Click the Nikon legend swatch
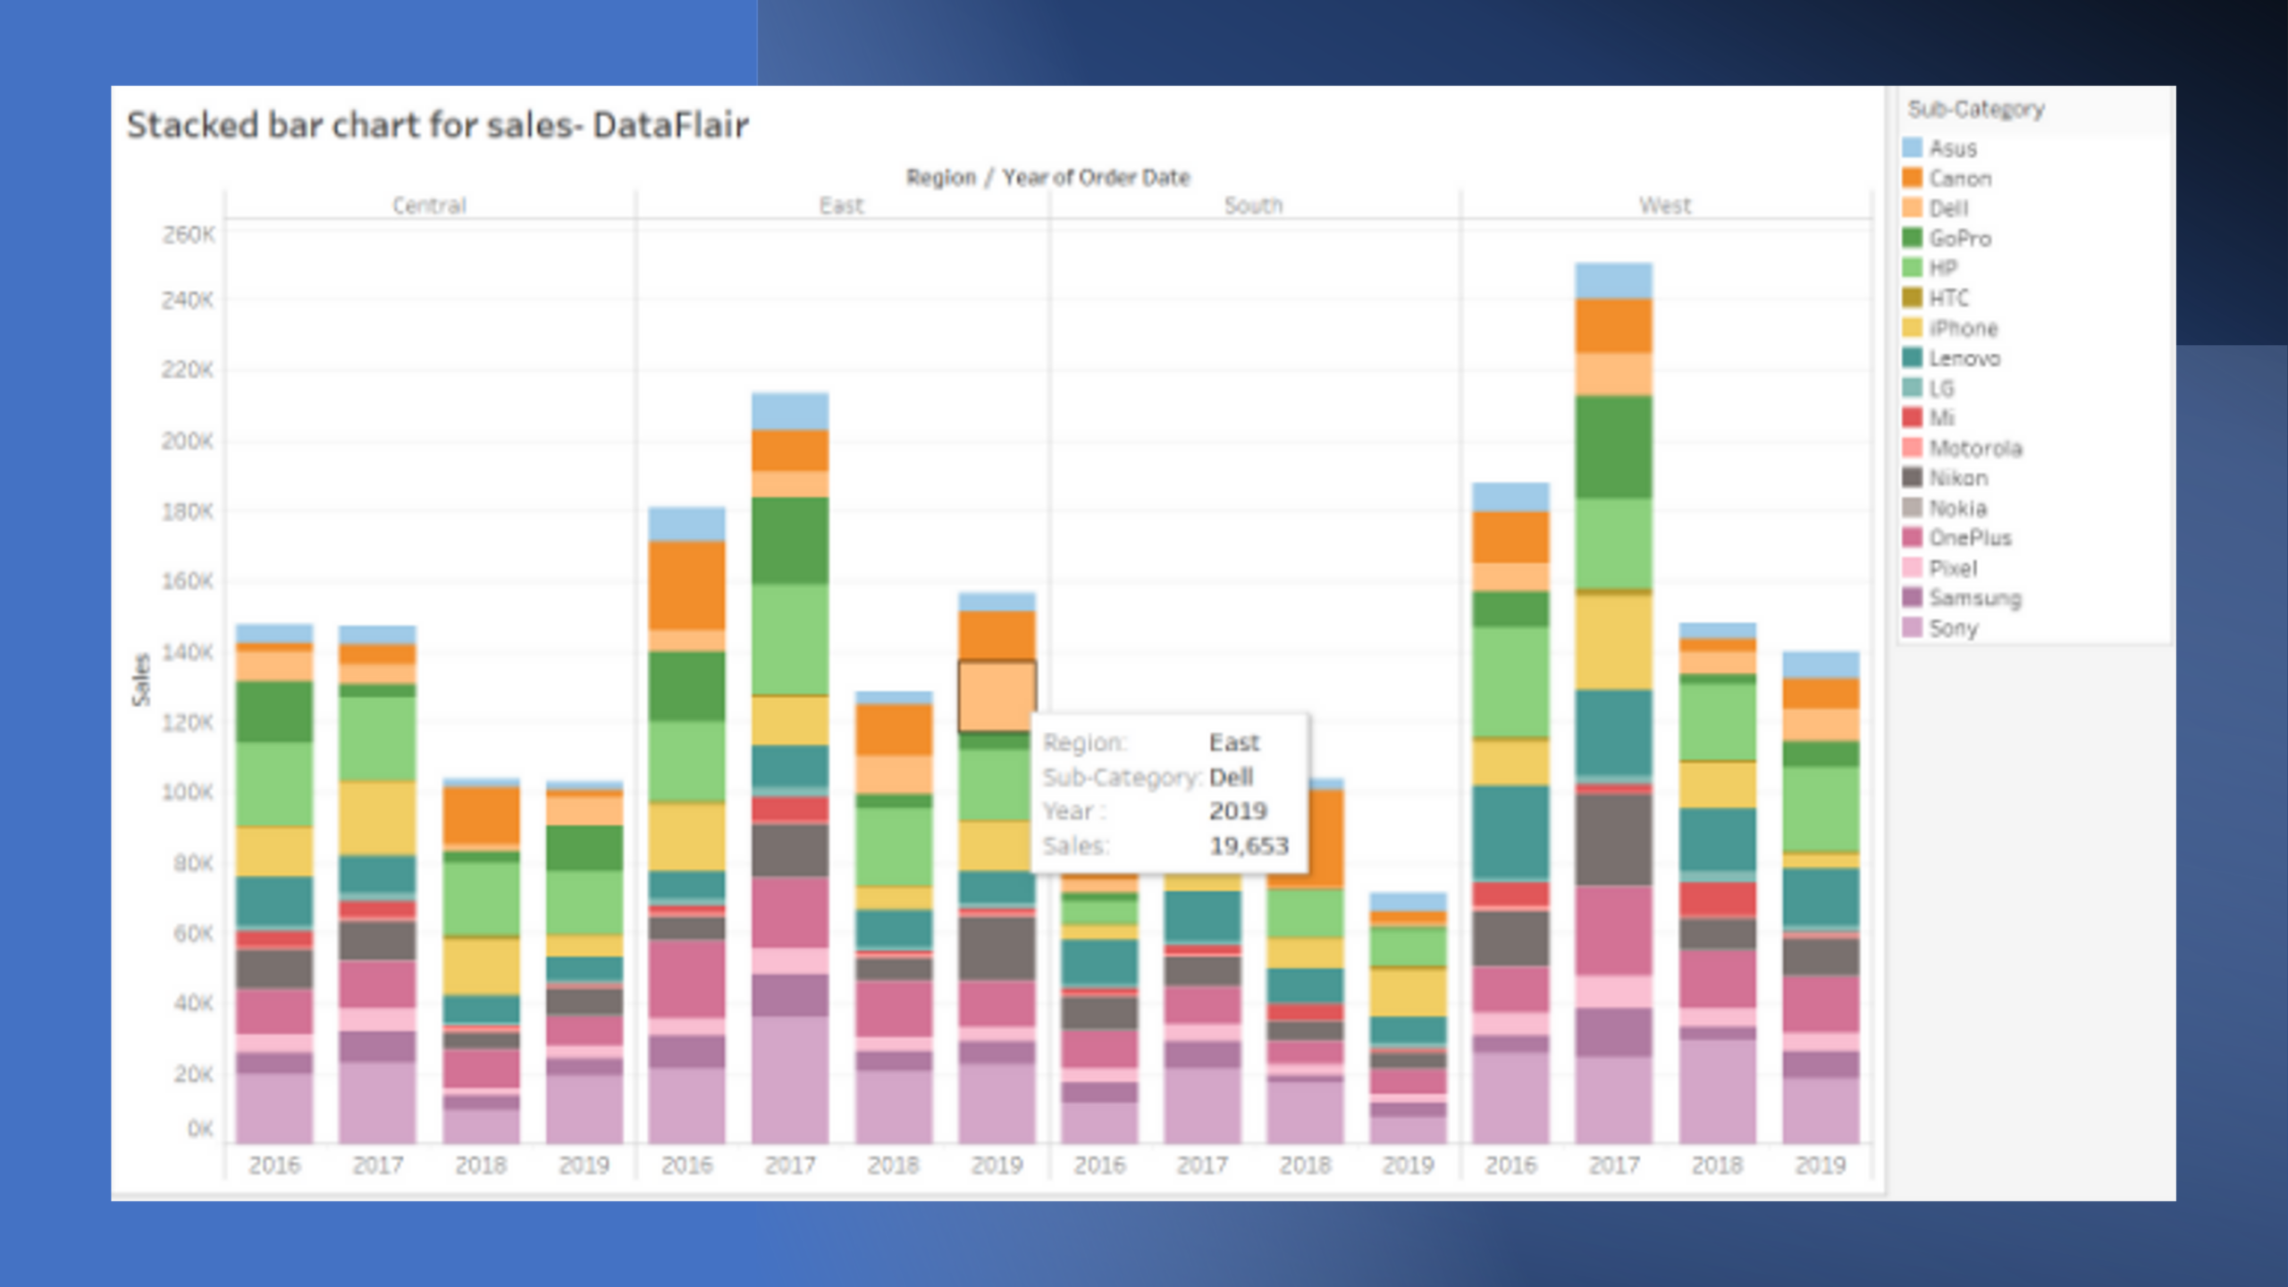This screenshot has height=1287, width=2288. pos(1912,477)
